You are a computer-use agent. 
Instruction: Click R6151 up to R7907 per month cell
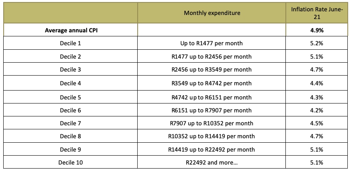(x=212, y=110)
